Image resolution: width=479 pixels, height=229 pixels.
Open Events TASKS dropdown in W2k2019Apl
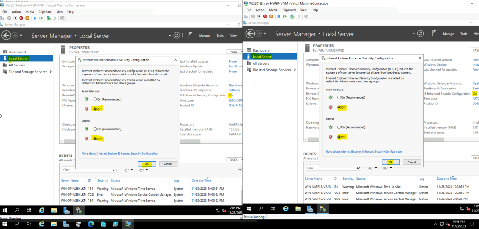click(234, 160)
